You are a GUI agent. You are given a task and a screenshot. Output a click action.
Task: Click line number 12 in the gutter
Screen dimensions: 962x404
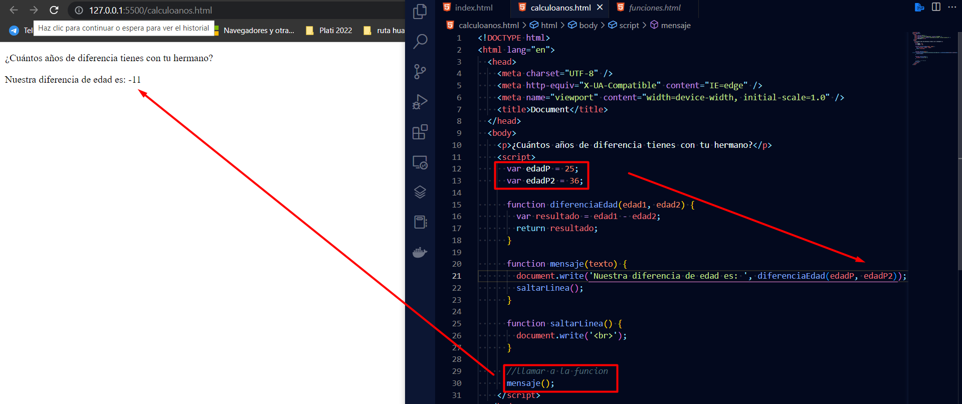click(x=456, y=168)
